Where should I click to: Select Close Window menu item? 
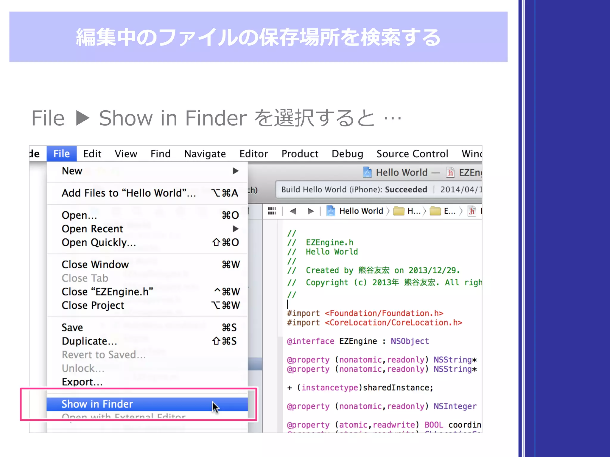[147, 265]
